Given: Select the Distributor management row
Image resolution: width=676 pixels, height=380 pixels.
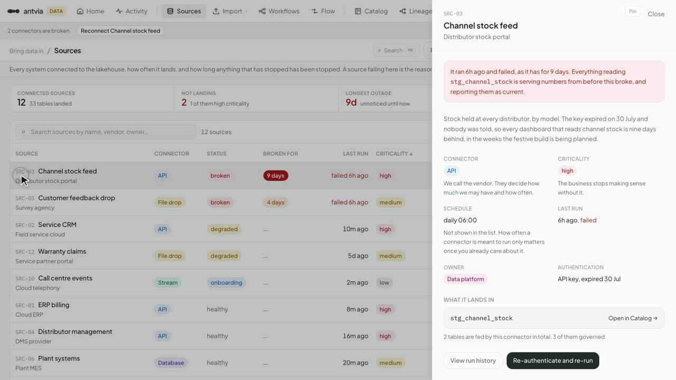Looking at the screenshot, I should 221,336.
